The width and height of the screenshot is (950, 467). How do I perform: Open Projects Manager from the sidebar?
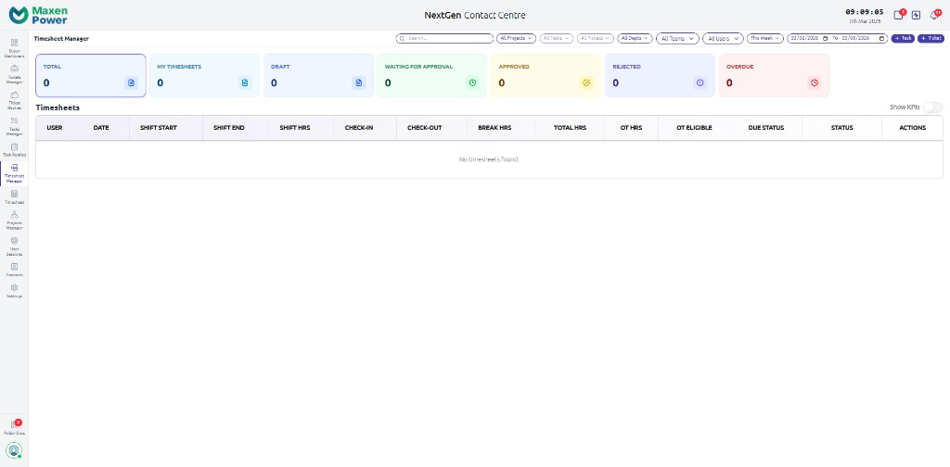(14, 219)
